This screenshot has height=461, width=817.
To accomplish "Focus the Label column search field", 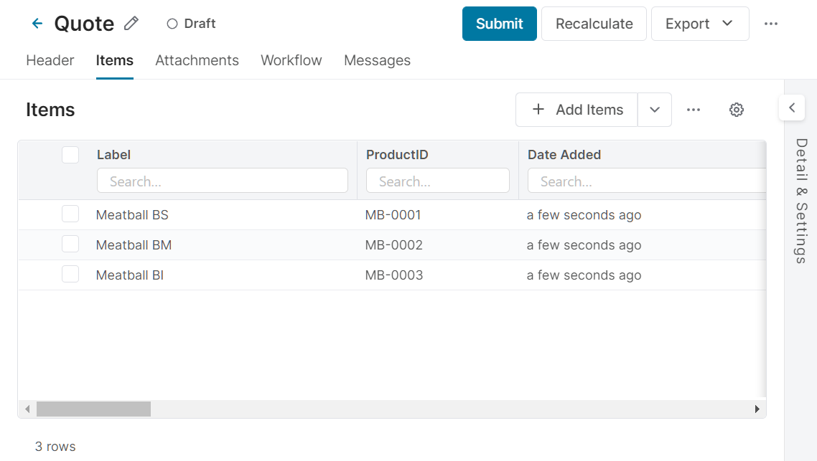I will click(222, 181).
